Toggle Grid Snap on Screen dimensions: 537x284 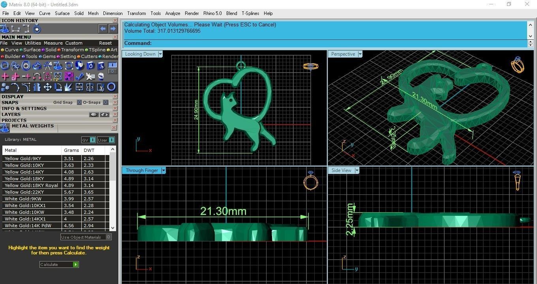79,103
